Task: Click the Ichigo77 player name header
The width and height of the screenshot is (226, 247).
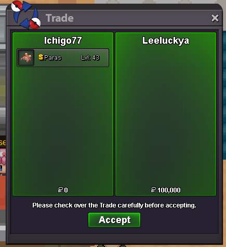Action: pos(63,41)
